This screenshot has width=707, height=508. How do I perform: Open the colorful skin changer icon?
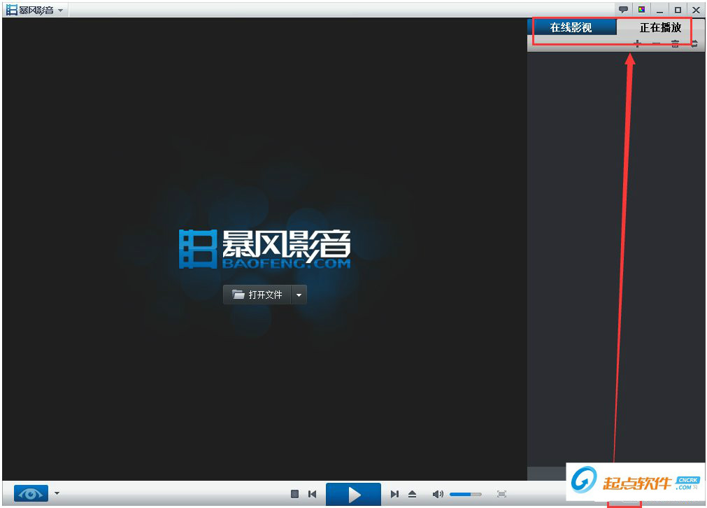[641, 10]
